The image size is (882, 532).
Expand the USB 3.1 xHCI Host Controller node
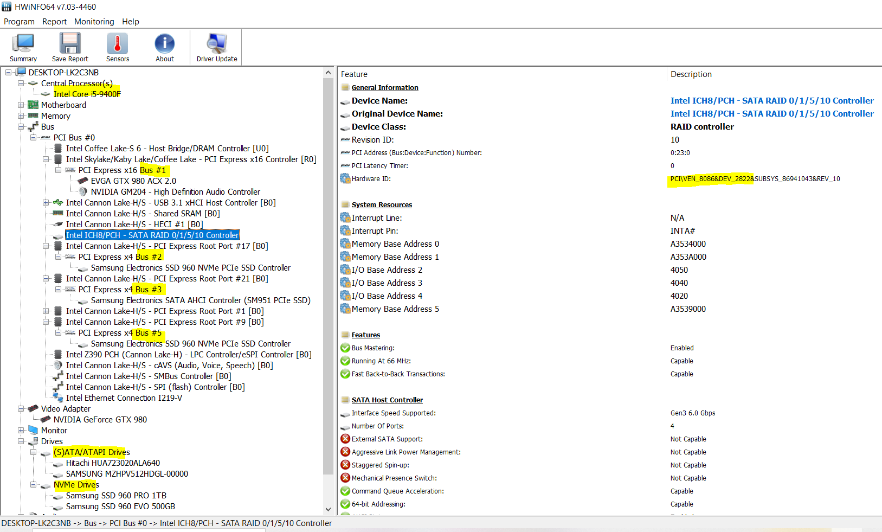[46, 202]
